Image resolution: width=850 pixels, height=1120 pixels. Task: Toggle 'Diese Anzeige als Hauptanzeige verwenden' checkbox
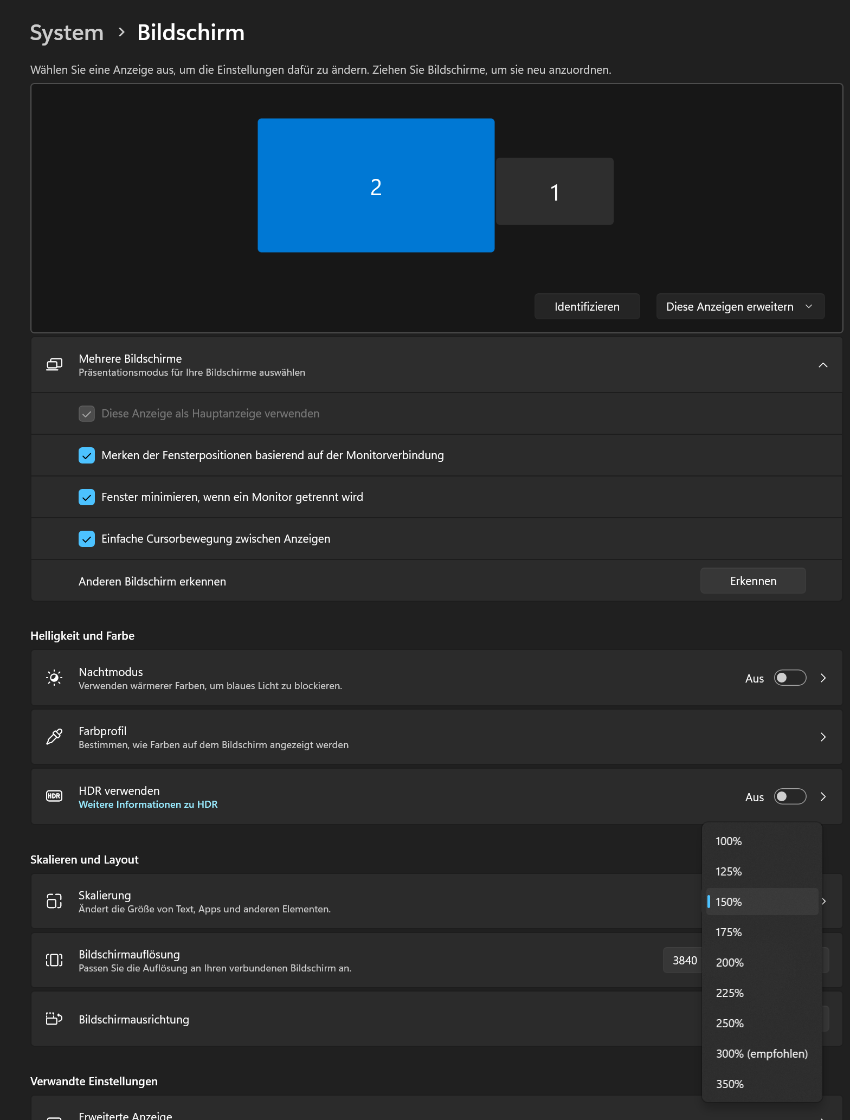[x=87, y=414]
